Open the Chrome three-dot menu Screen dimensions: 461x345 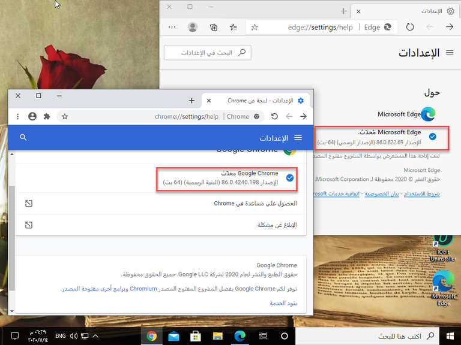(17, 116)
